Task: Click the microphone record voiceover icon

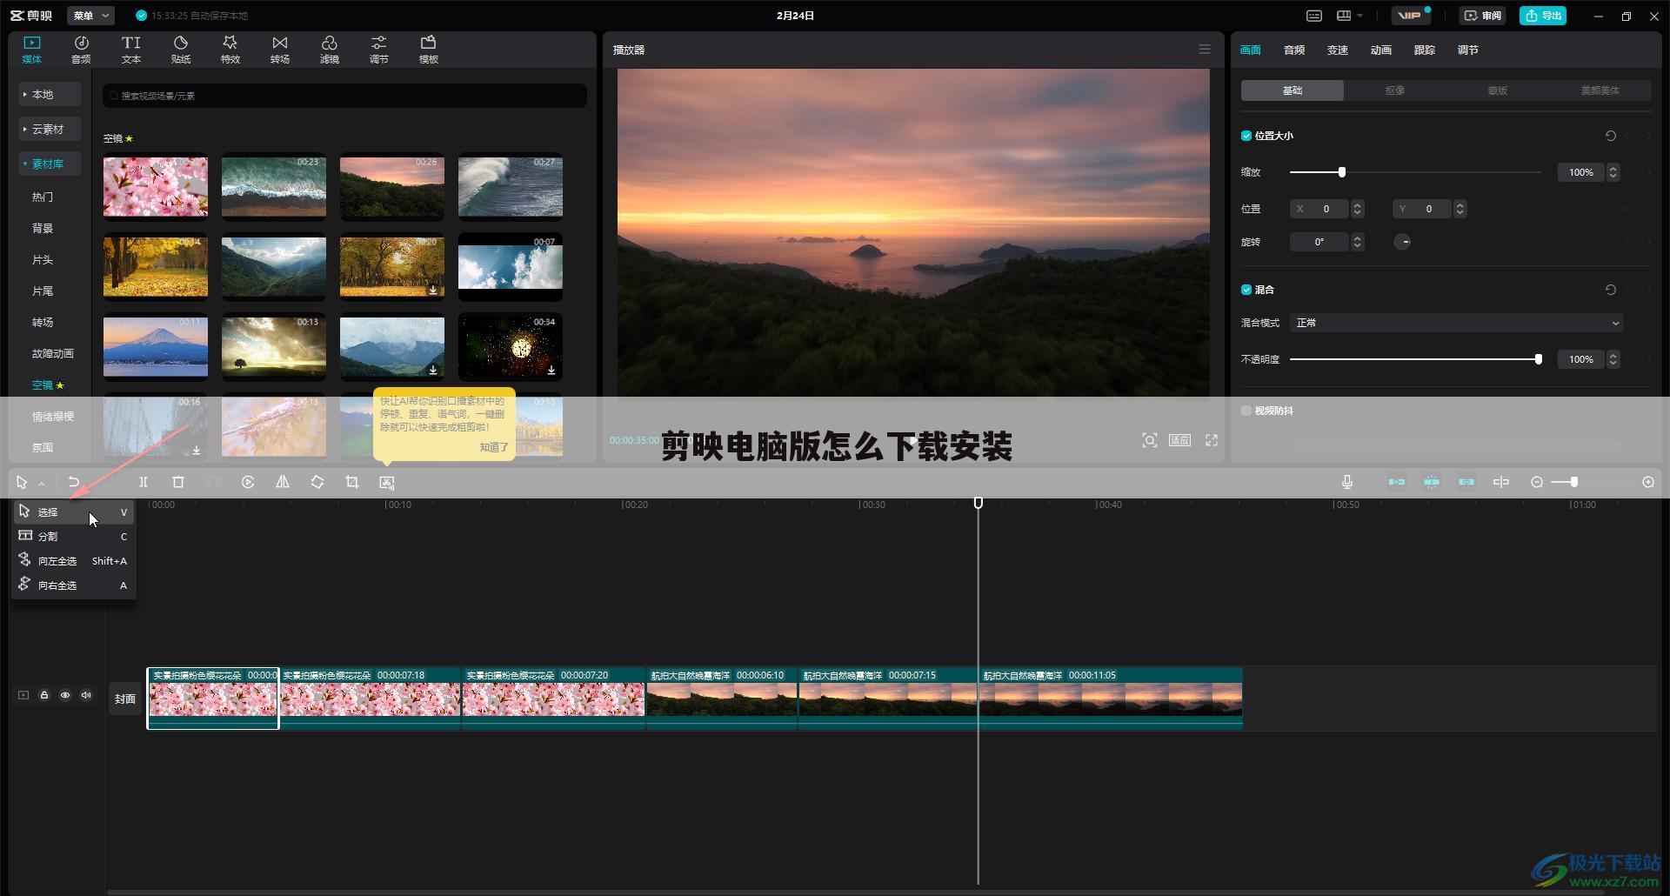Action: pyautogui.click(x=1347, y=482)
